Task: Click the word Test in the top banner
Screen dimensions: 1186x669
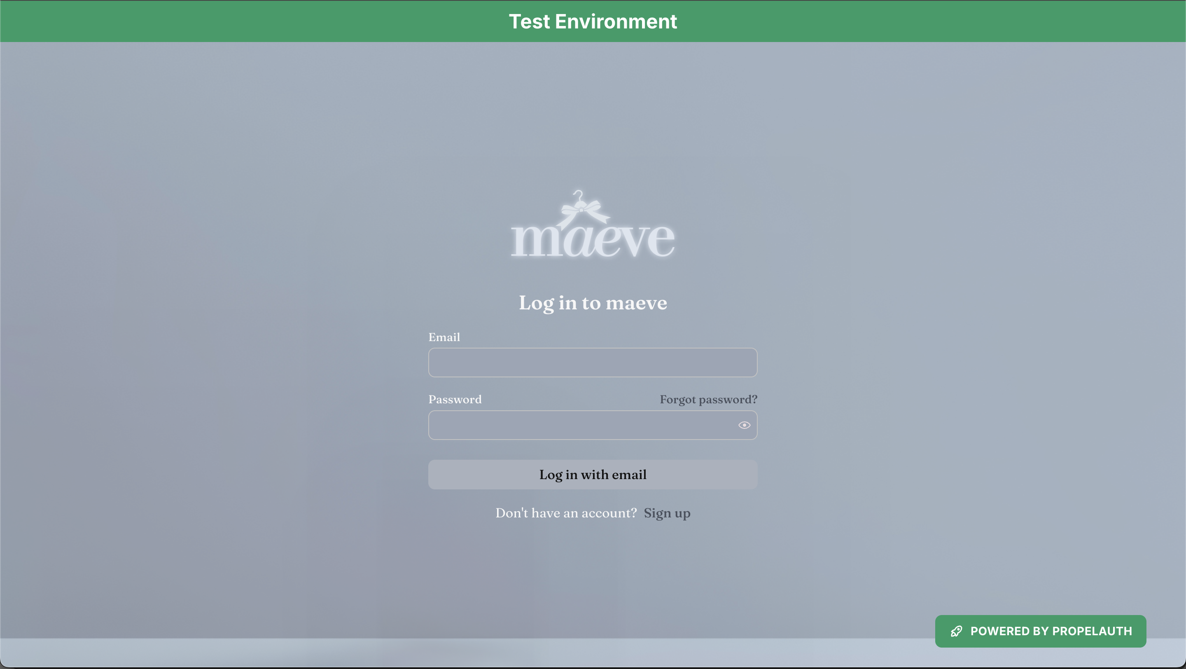Action: [x=529, y=21]
